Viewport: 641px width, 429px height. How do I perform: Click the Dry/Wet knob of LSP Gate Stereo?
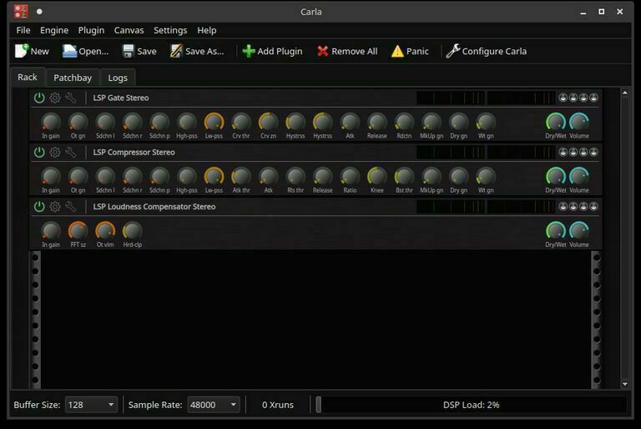pos(556,122)
